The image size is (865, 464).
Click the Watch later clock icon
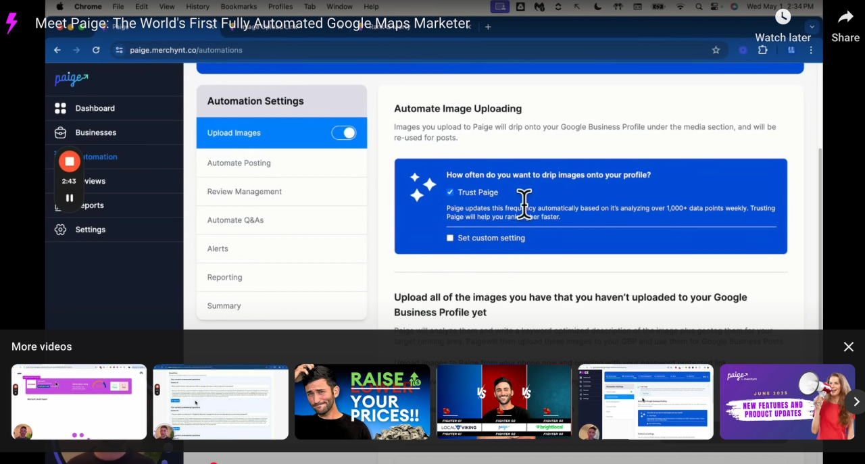coord(782,17)
